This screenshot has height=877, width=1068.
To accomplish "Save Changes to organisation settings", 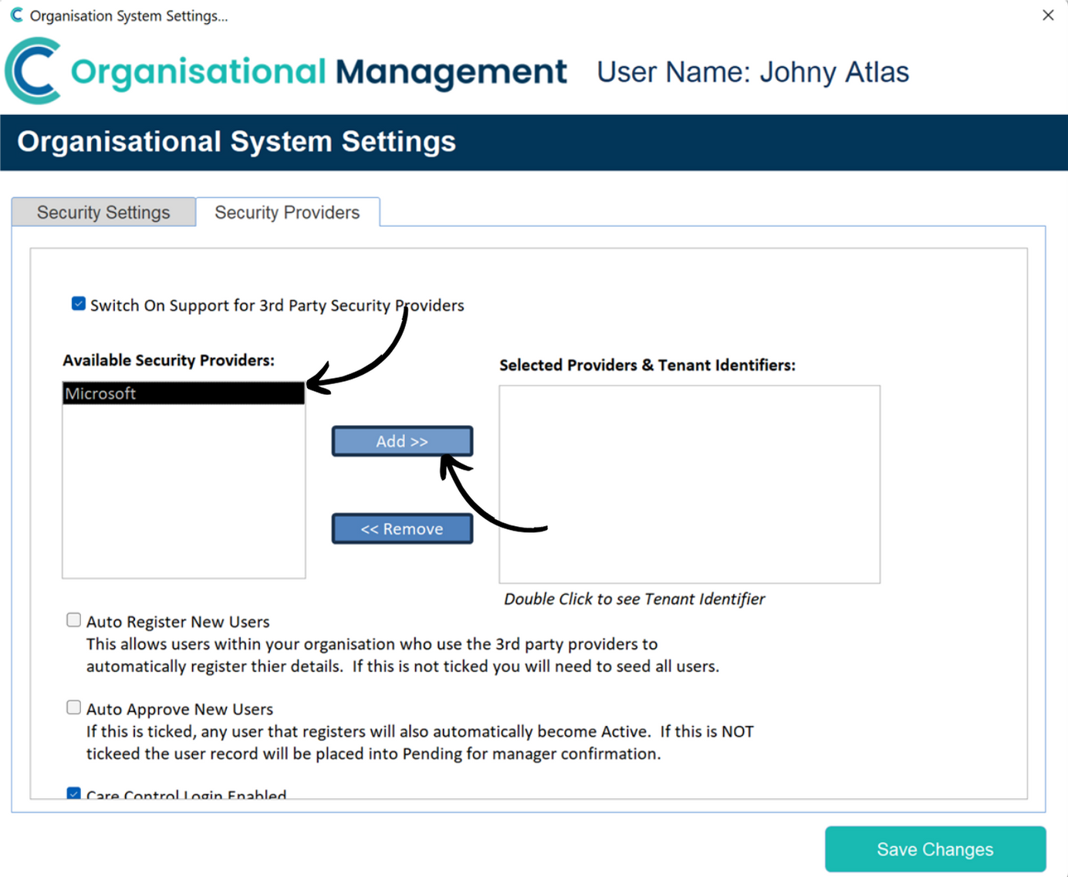I will [935, 849].
